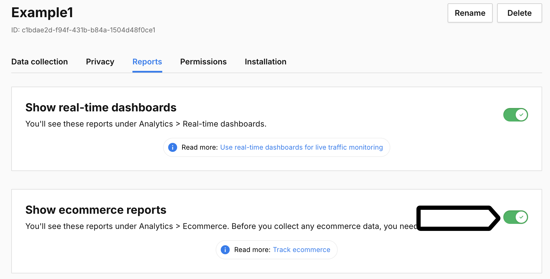Open the Privacy tab
This screenshot has width=550, height=279.
[100, 62]
